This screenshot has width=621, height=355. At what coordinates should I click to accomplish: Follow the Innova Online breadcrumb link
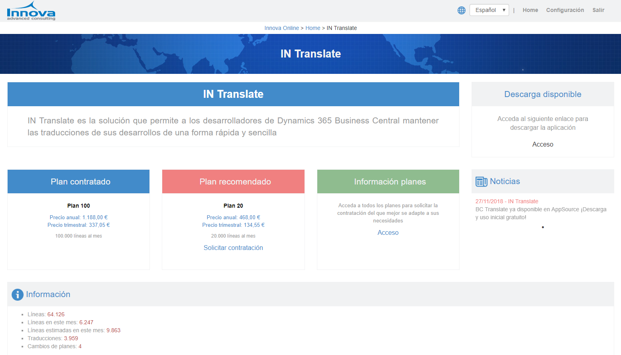coord(282,28)
